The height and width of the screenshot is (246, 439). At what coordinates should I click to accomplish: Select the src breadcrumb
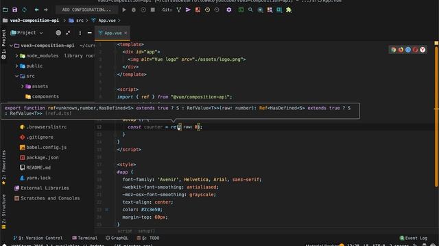pyautogui.click(x=80, y=20)
